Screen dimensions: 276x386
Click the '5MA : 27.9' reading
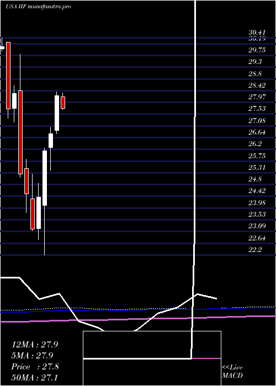coord(32,355)
